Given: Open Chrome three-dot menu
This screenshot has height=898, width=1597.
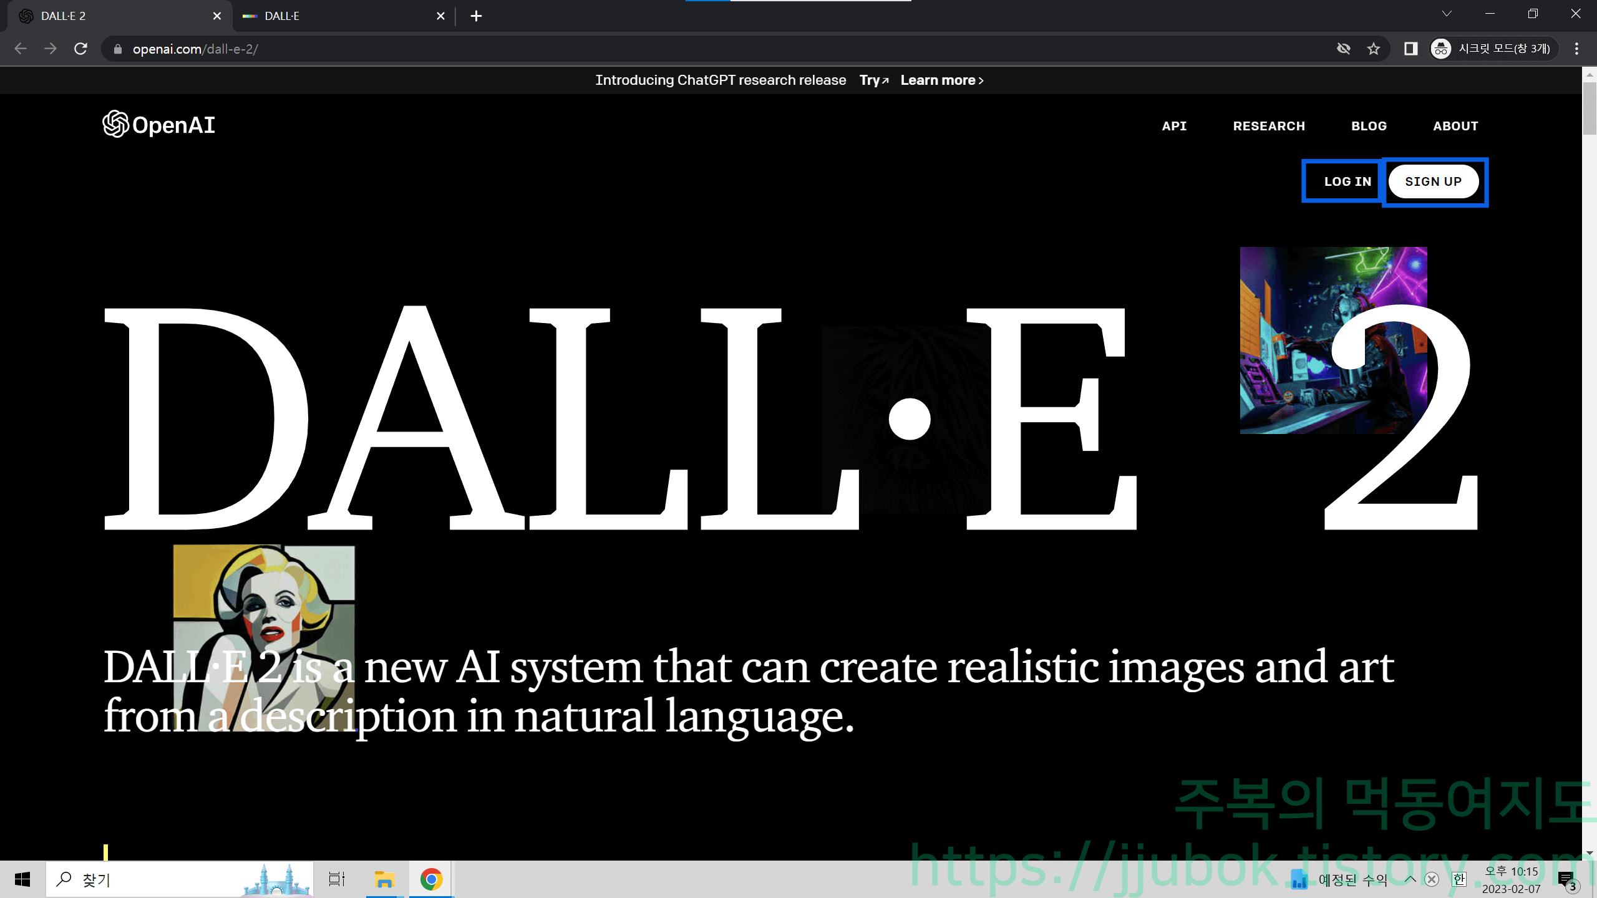Looking at the screenshot, I should (1576, 49).
